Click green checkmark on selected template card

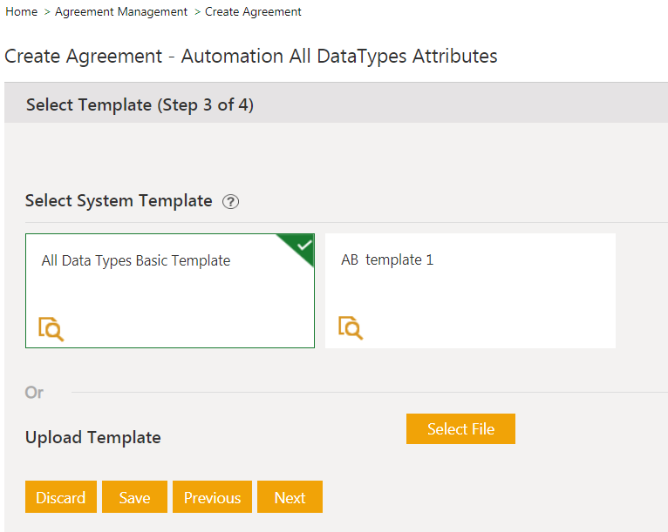coord(303,246)
